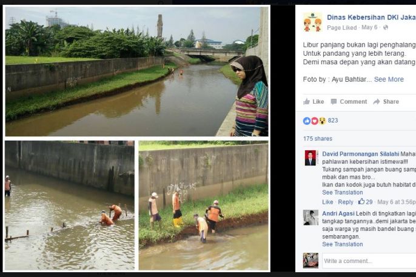
Task: Expand translation of David's comment
Action: point(342,193)
